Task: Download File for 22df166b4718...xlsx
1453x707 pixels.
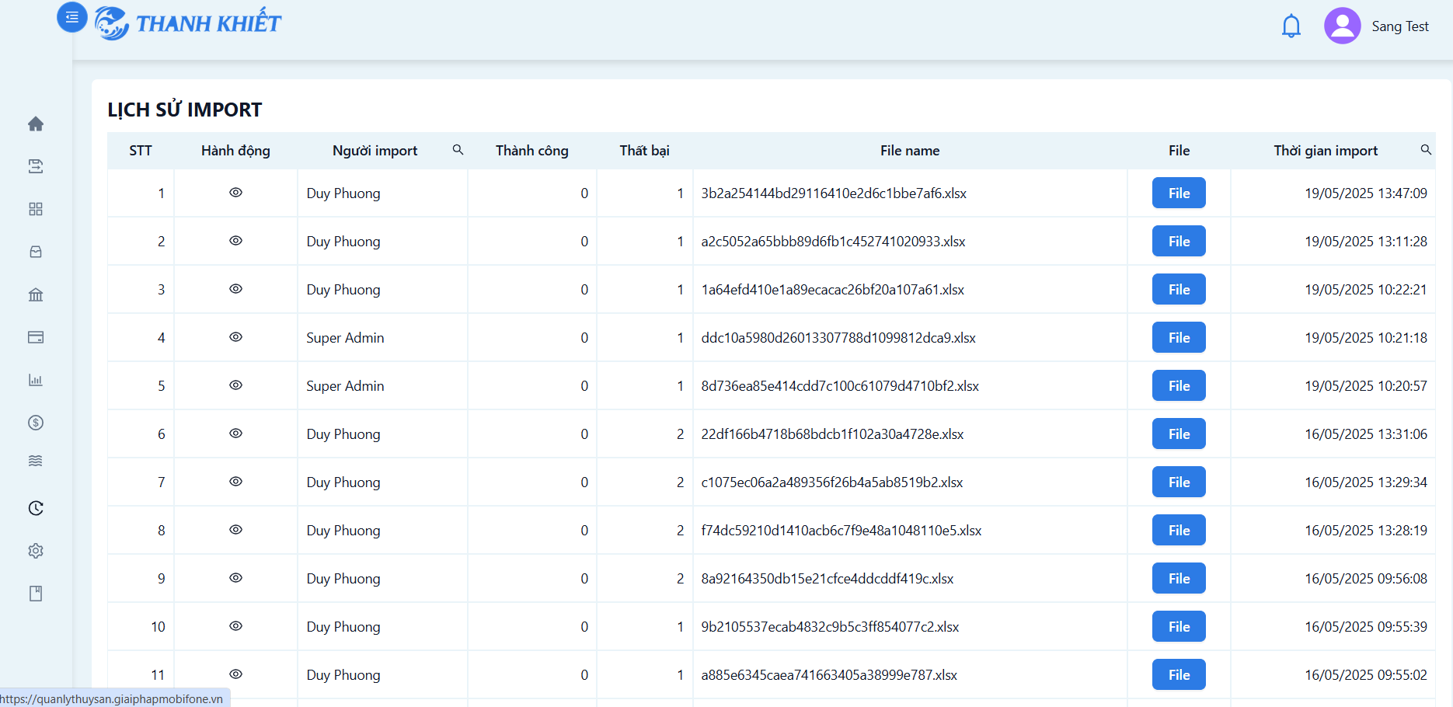Action: pyautogui.click(x=1179, y=434)
